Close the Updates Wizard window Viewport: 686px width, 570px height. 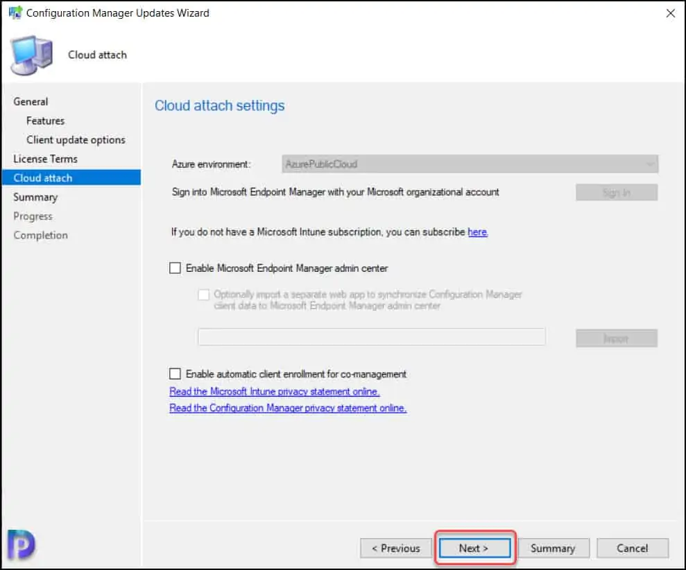coord(670,13)
